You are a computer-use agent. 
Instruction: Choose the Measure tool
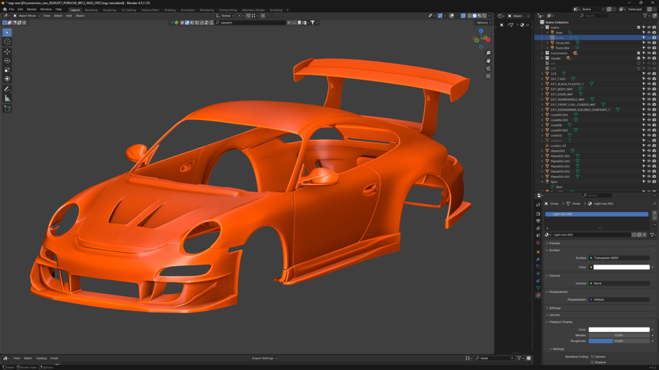click(7, 98)
